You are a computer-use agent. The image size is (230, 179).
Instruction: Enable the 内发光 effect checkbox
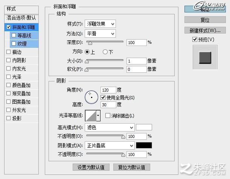click(9, 68)
